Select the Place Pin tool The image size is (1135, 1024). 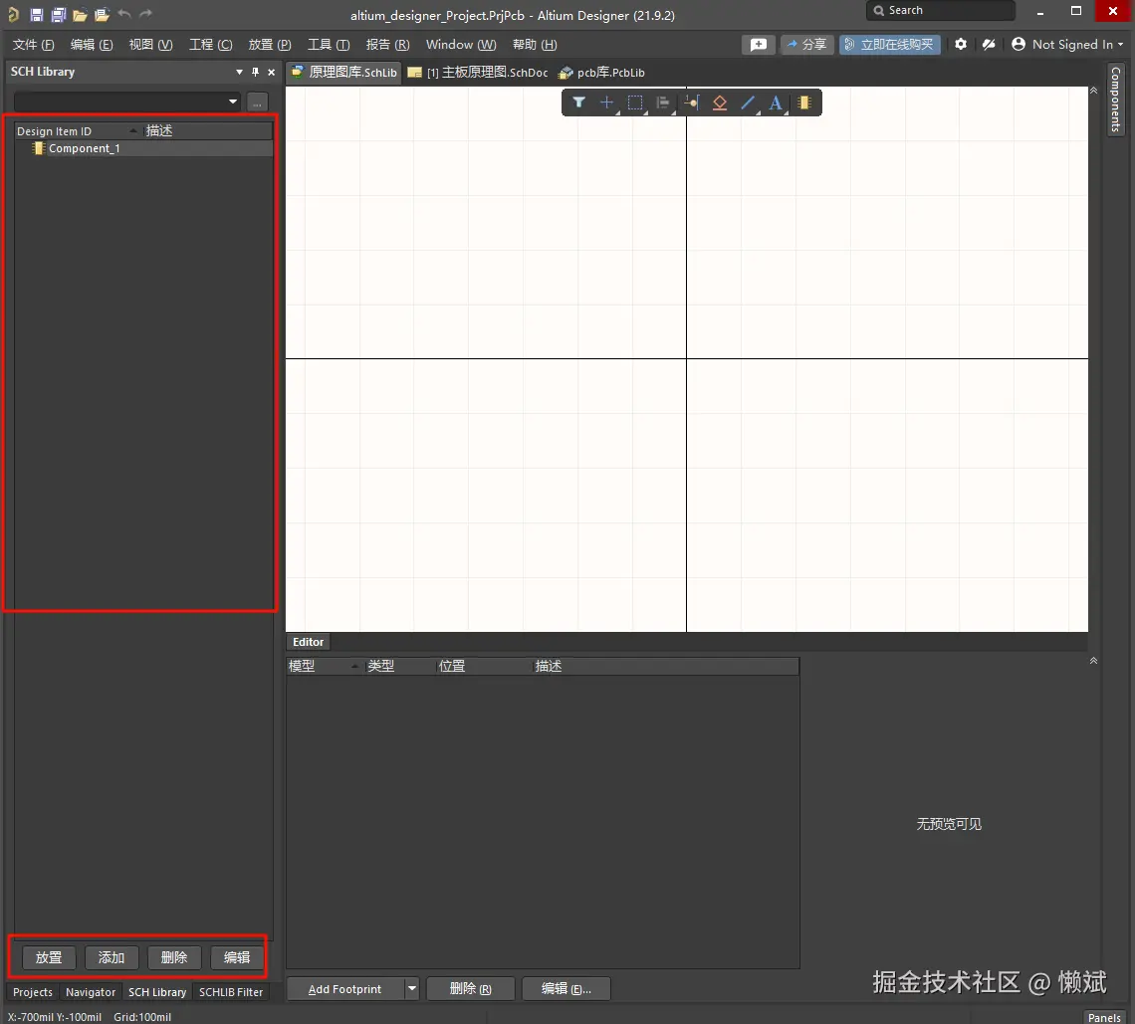coord(691,102)
